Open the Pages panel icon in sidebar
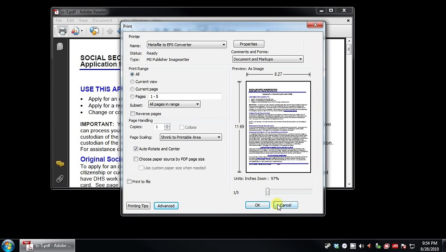The width and height of the screenshot is (446, 252). point(60,47)
